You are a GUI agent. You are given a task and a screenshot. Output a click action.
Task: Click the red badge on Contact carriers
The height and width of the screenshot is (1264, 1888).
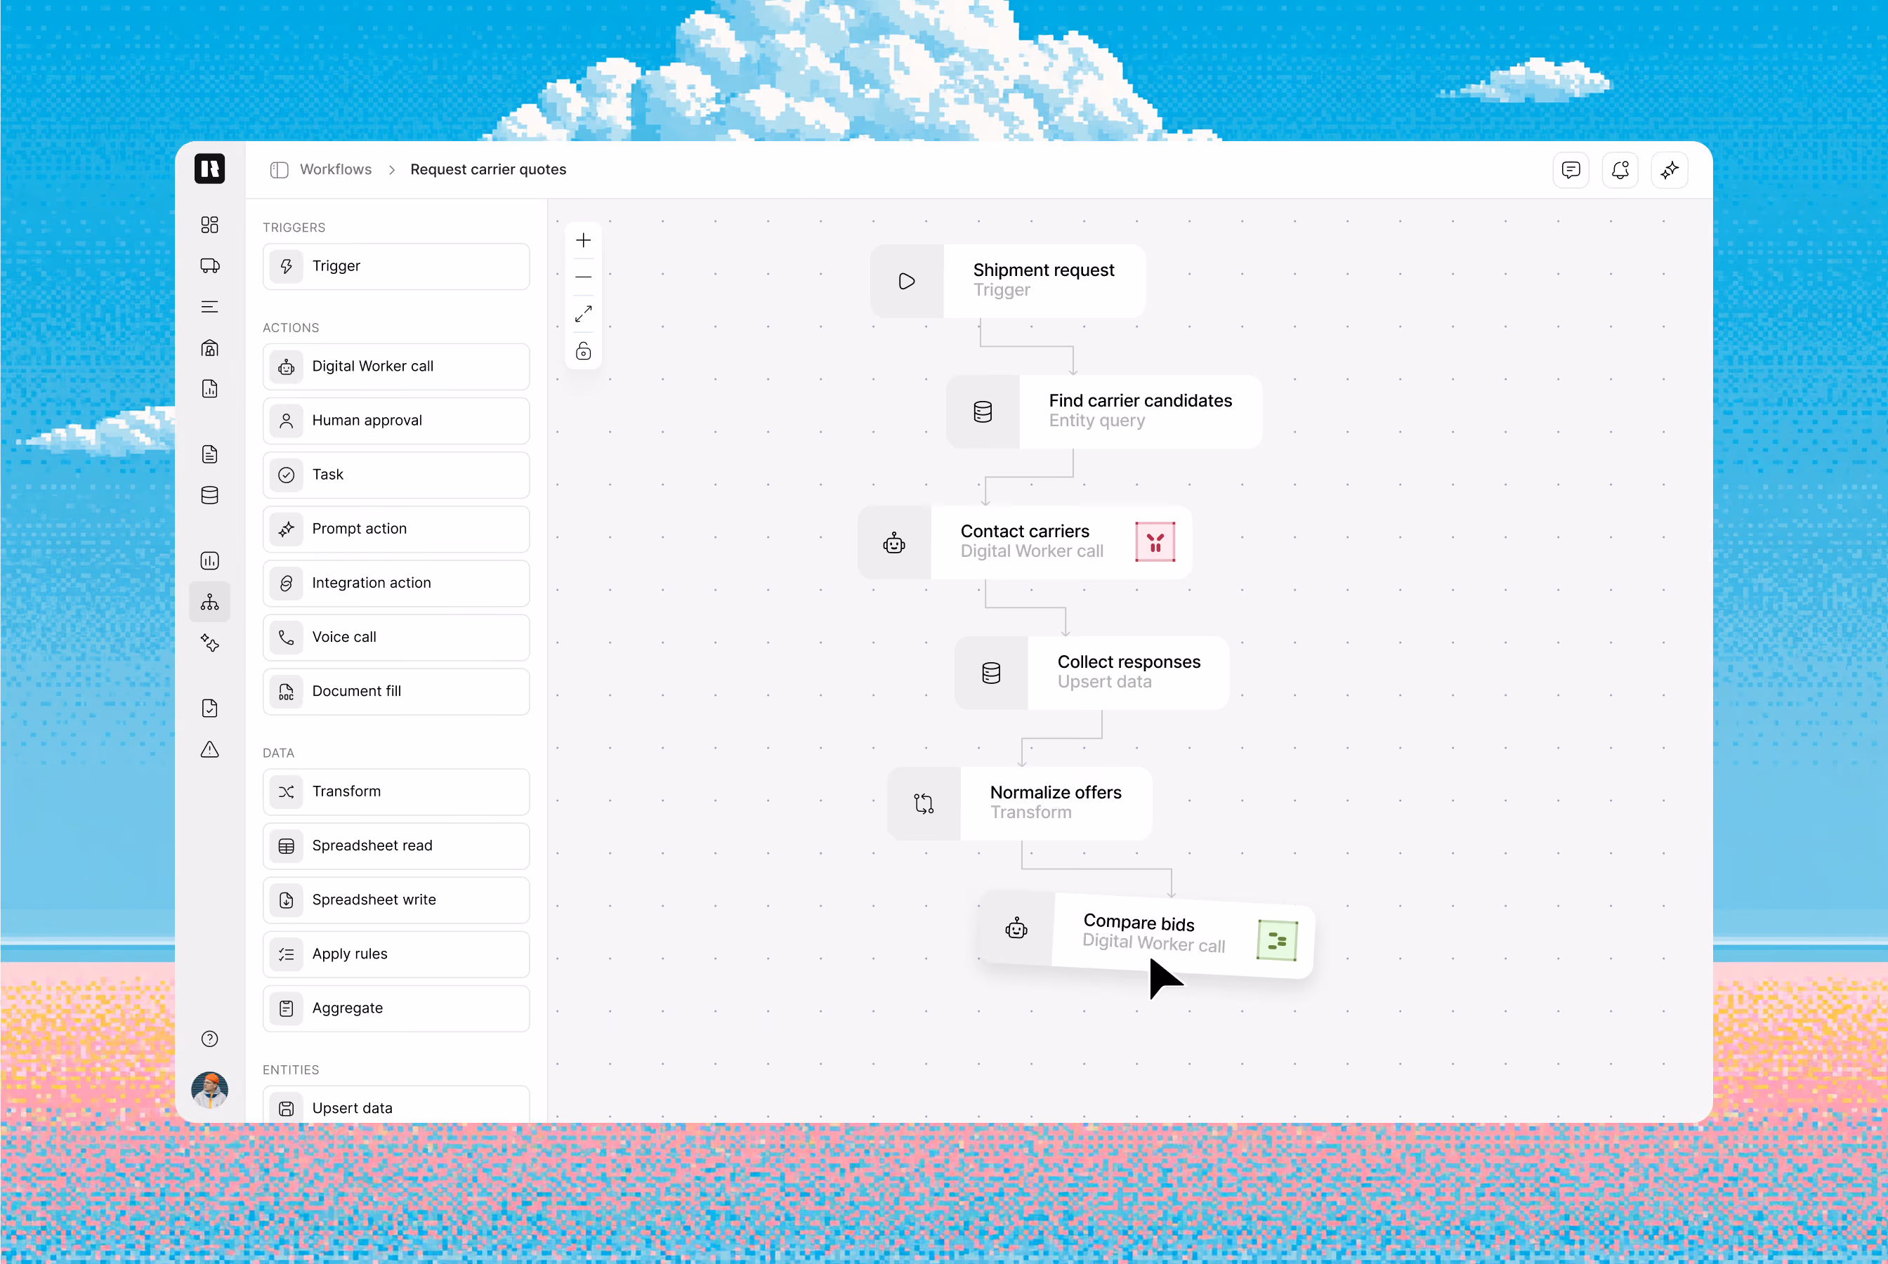pyautogui.click(x=1155, y=541)
